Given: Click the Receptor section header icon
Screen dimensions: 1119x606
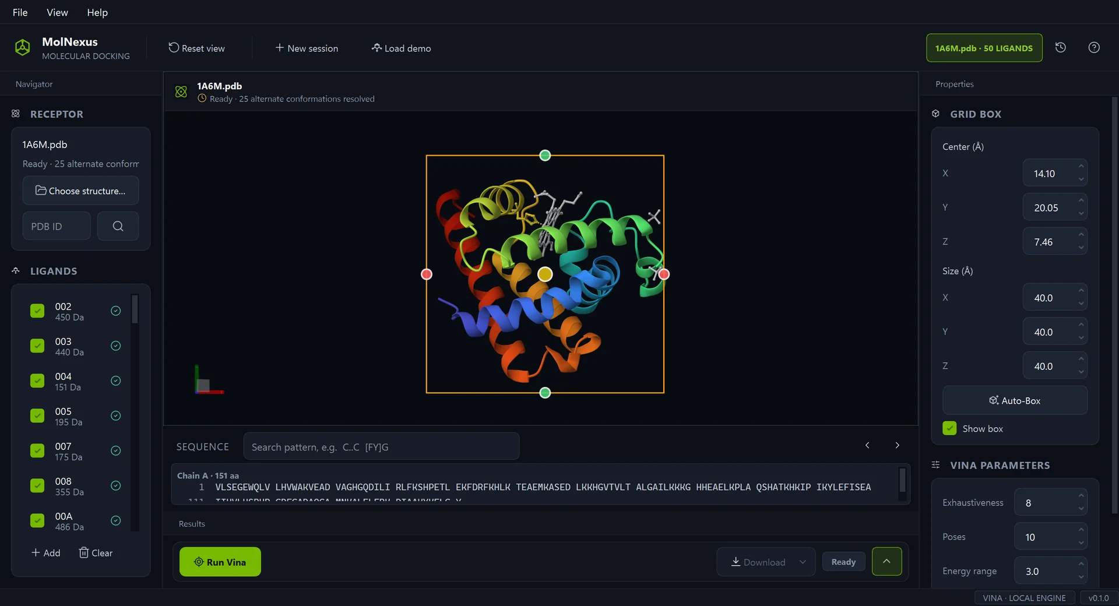Looking at the screenshot, I should coord(16,114).
